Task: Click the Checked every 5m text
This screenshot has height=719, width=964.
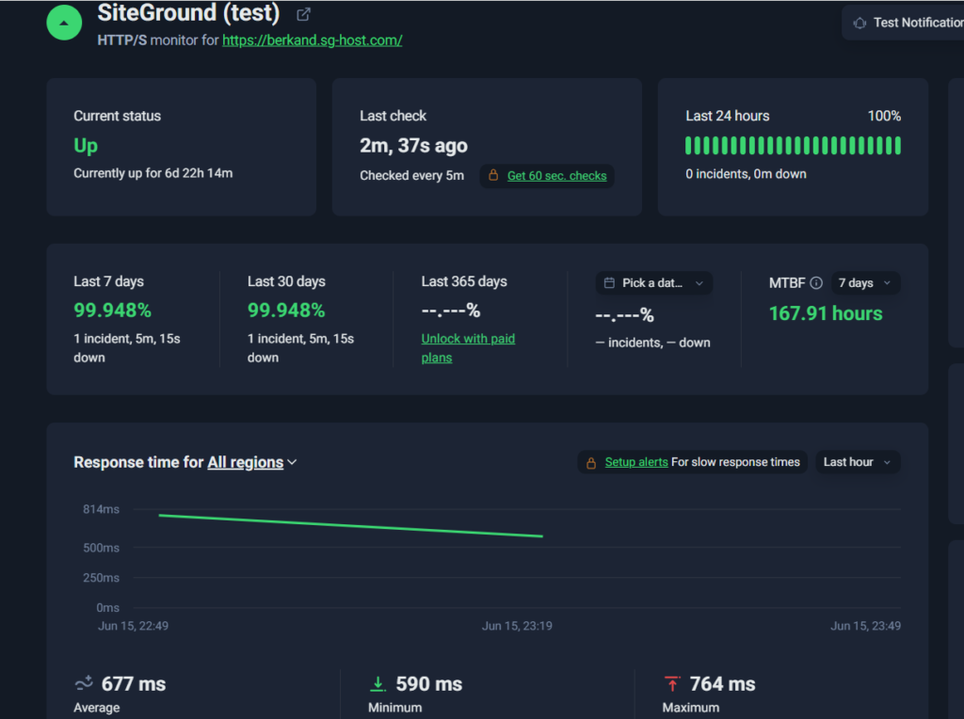Action: (x=412, y=176)
